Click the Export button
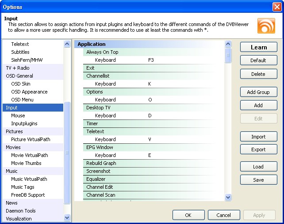The width and height of the screenshot is (284, 224). 259,149
